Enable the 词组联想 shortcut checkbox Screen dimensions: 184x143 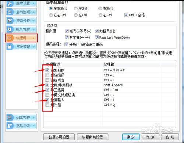47,80
